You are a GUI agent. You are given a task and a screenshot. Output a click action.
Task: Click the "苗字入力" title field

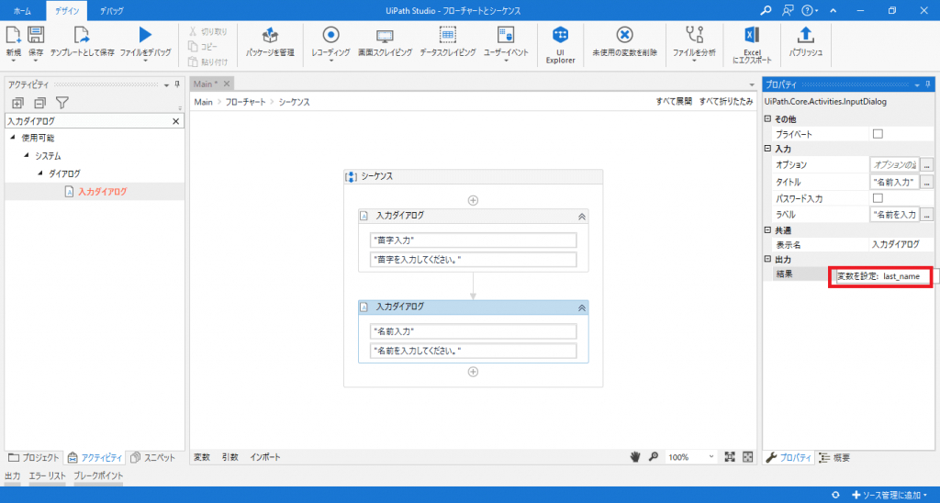pos(474,240)
